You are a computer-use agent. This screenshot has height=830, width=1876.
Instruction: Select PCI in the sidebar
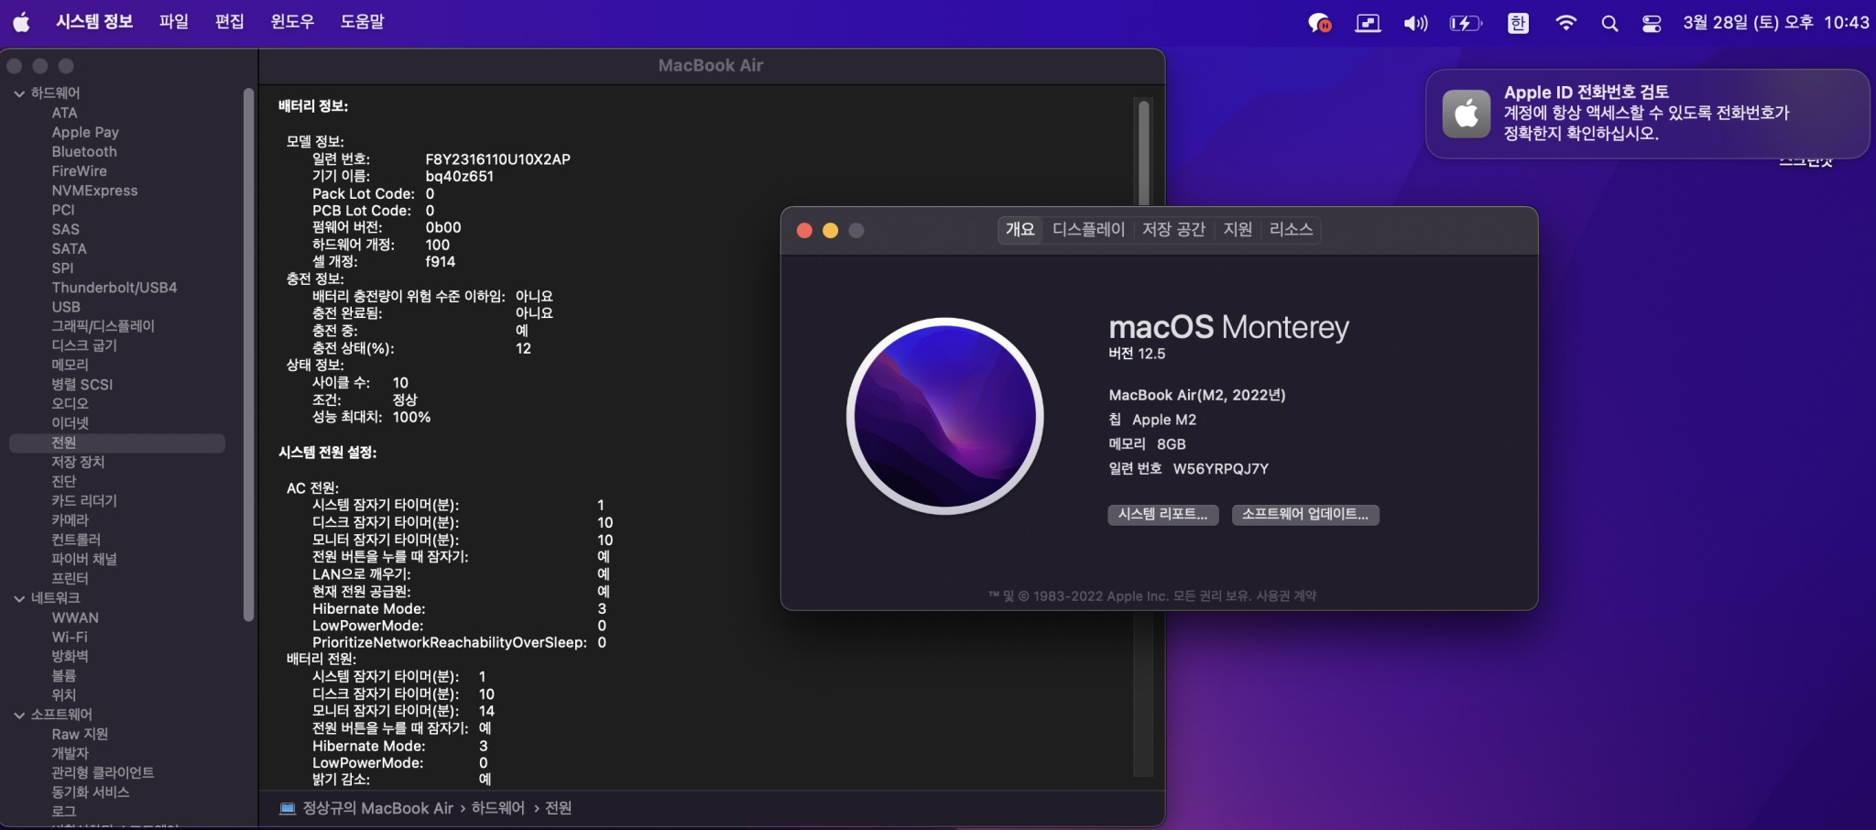(x=63, y=211)
